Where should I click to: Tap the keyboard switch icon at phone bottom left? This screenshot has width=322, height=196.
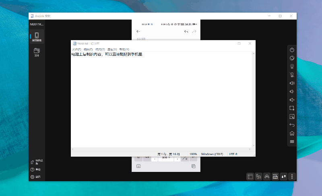(x=138, y=166)
